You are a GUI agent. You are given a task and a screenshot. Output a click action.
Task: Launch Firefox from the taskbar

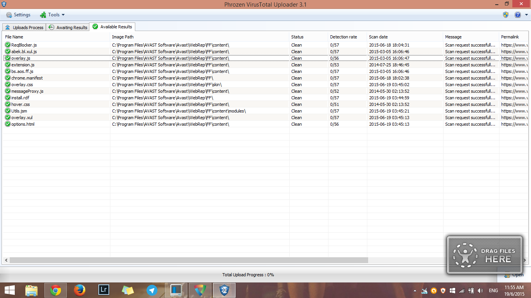coord(80,290)
